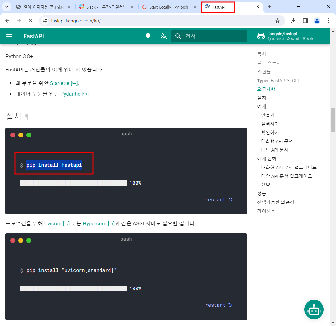
Task: Jump to 확인하기 subsection
Action: tap(270, 133)
